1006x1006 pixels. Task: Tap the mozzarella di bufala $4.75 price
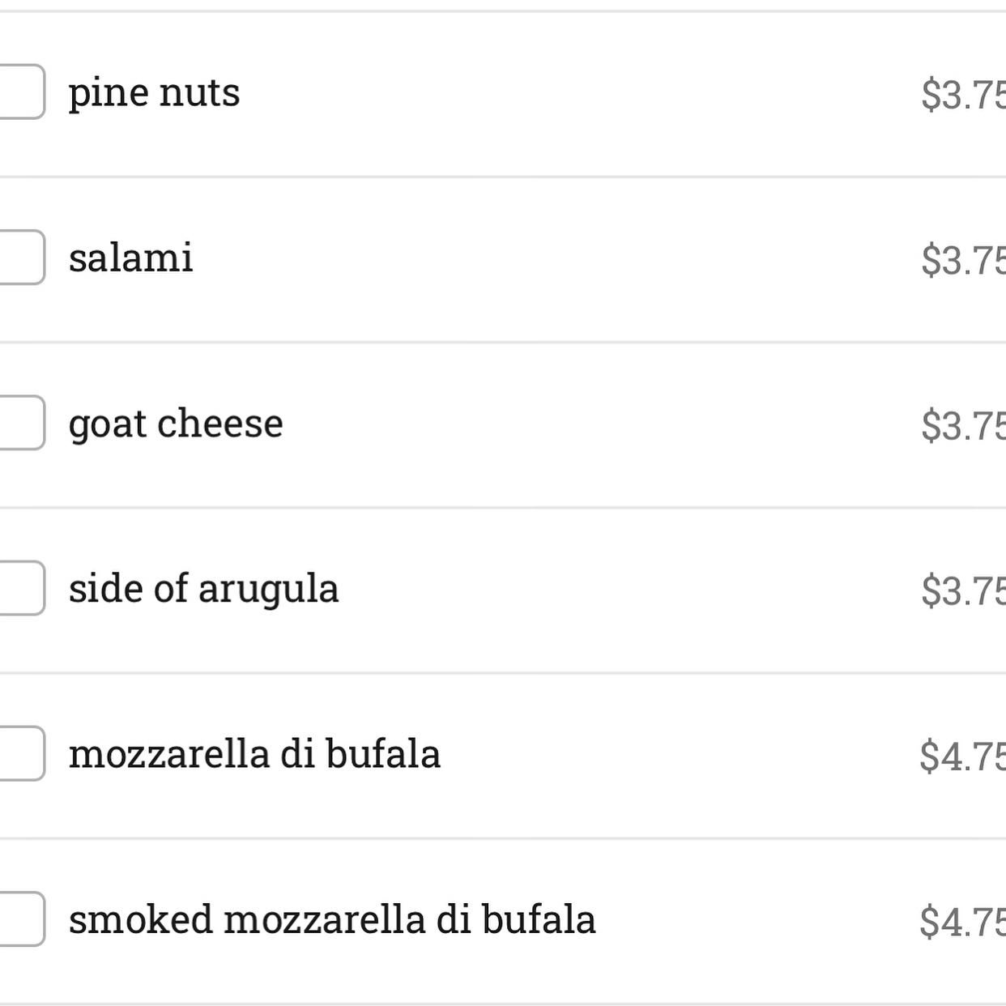tap(962, 756)
